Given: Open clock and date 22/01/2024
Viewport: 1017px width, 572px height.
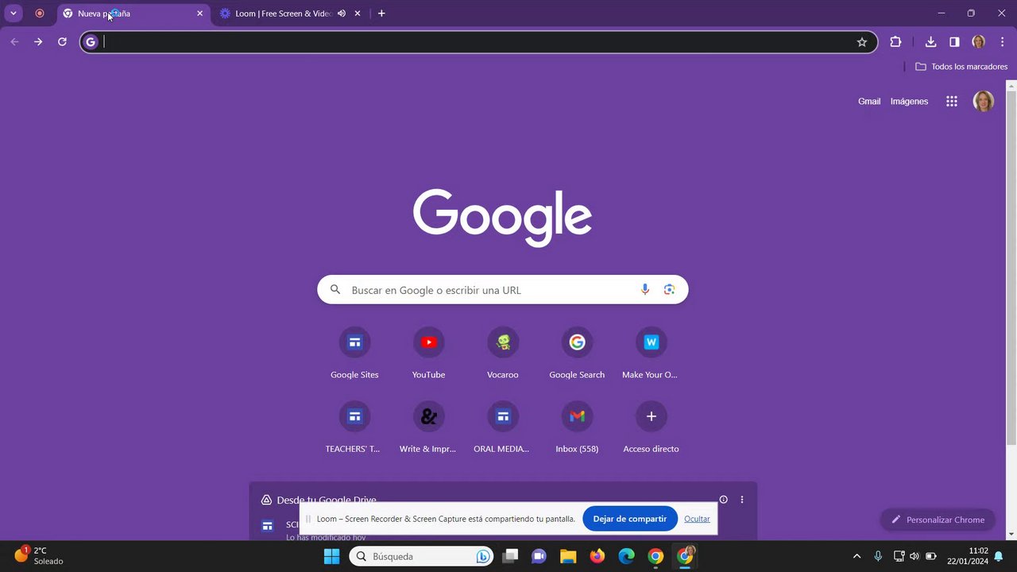Looking at the screenshot, I should pyautogui.click(x=967, y=556).
